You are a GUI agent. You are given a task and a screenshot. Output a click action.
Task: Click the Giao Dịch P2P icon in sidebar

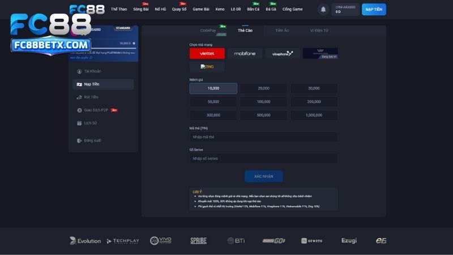pos(79,110)
